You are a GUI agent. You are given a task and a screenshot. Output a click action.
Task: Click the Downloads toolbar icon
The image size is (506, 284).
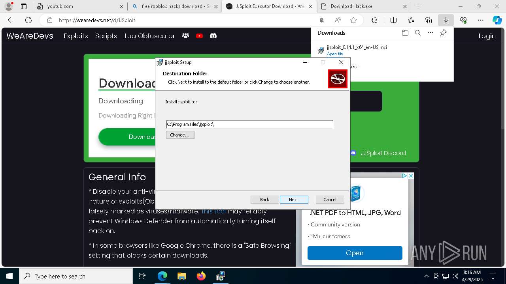click(446, 20)
